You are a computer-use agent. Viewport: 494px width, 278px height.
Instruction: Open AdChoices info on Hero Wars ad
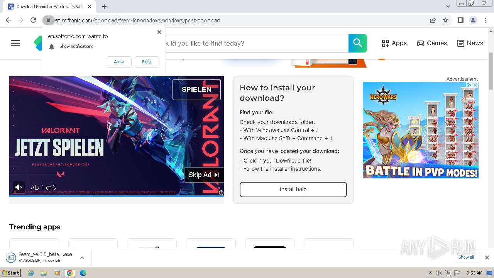(x=469, y=85)
